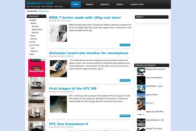Open the Cars category in sidebar
The image size is (196, 131).
point(32,48)
